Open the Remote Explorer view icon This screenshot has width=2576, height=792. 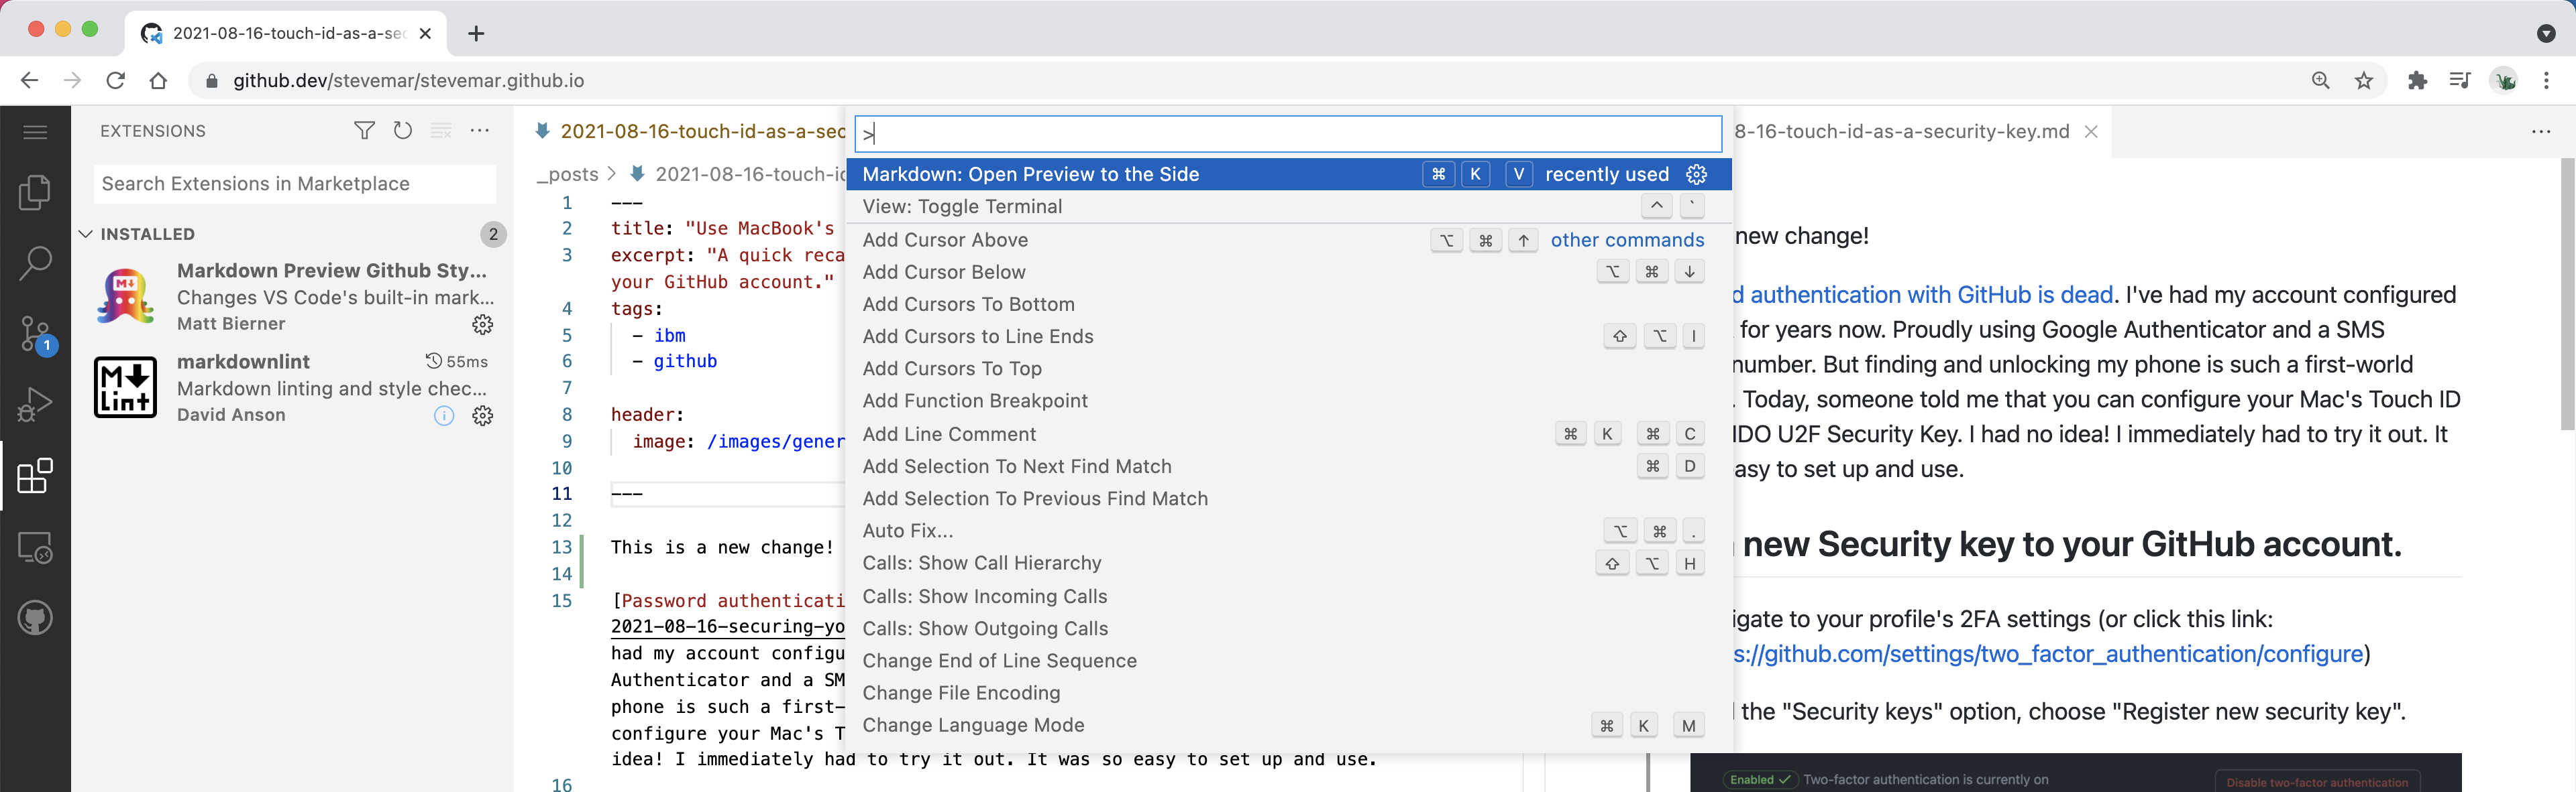point(35,547)
